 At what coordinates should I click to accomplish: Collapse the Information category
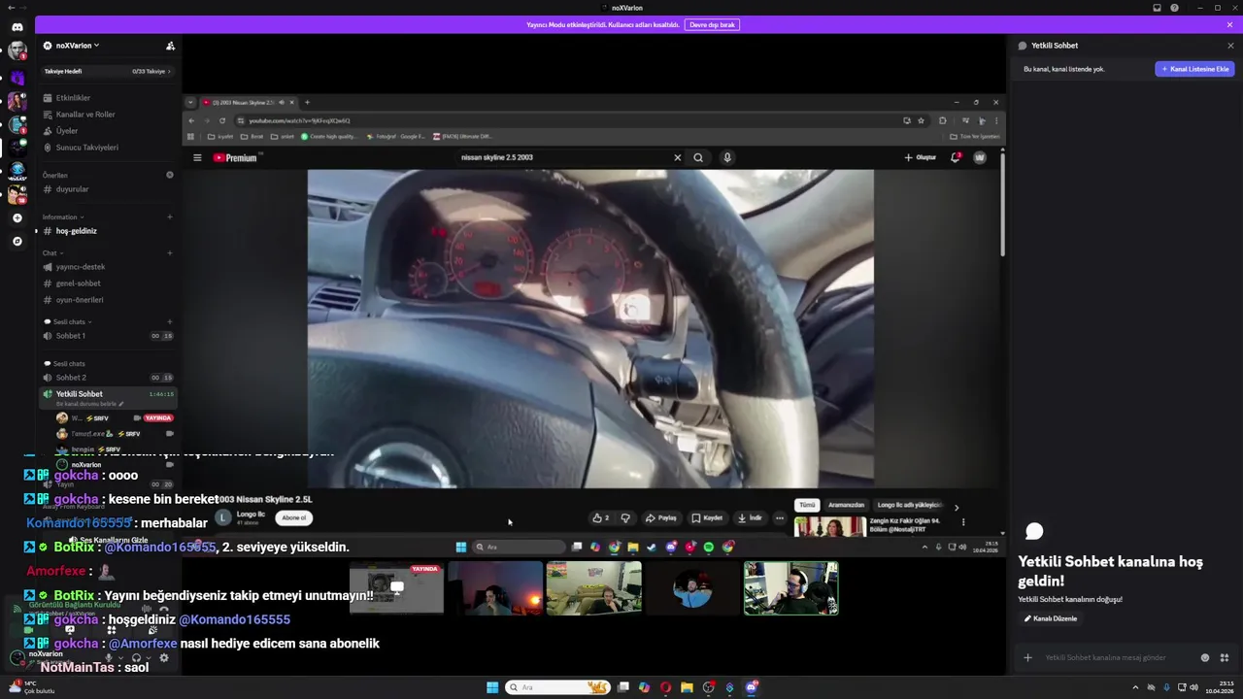[62, 217]
